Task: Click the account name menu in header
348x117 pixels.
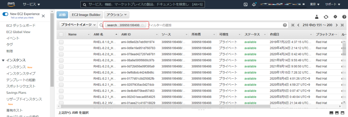Action: point(282,4)
